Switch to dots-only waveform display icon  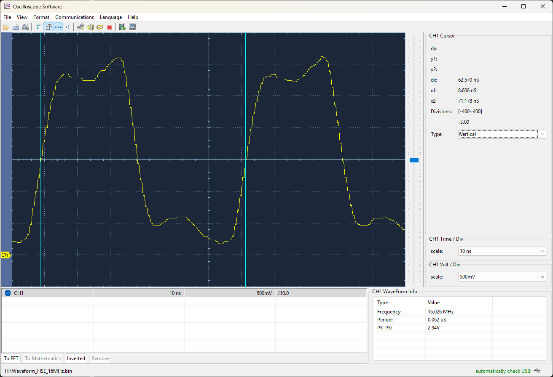[67, 27]
